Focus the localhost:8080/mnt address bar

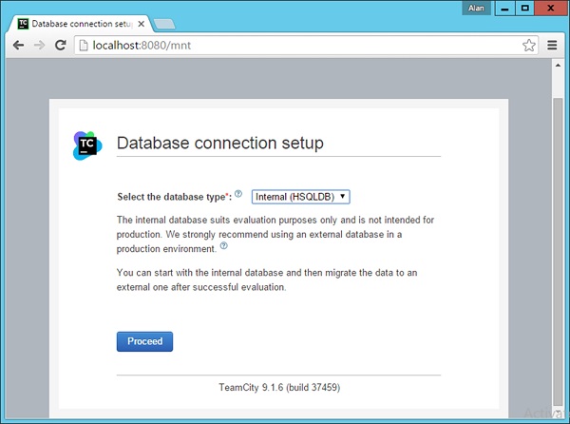[x=285, y=45]
